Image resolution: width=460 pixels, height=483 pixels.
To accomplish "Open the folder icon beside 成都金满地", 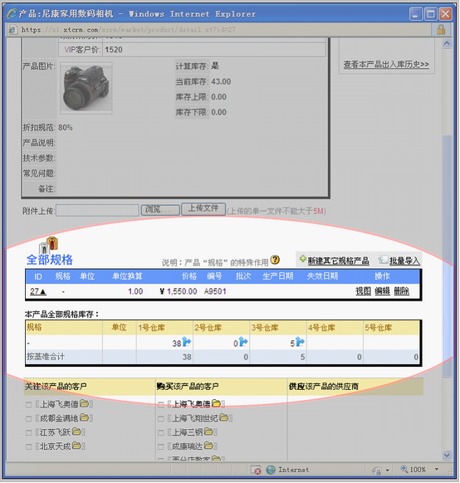I will coord(84,417).
